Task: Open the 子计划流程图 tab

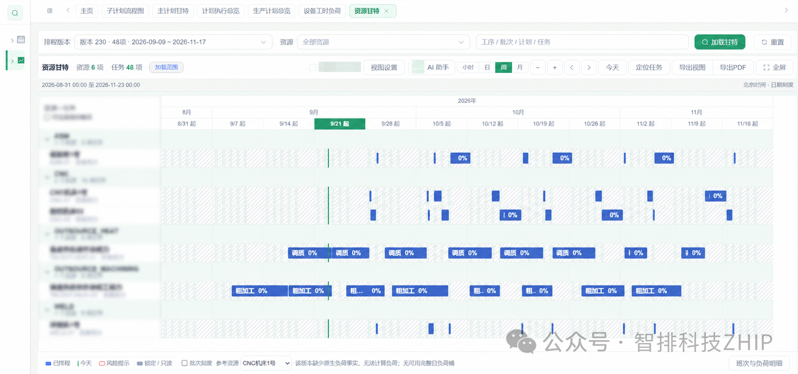Action: point(125,11)
